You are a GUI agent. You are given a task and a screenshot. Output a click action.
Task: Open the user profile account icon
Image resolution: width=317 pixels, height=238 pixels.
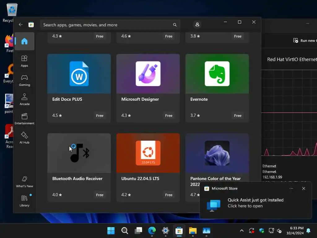pos(197,24)
